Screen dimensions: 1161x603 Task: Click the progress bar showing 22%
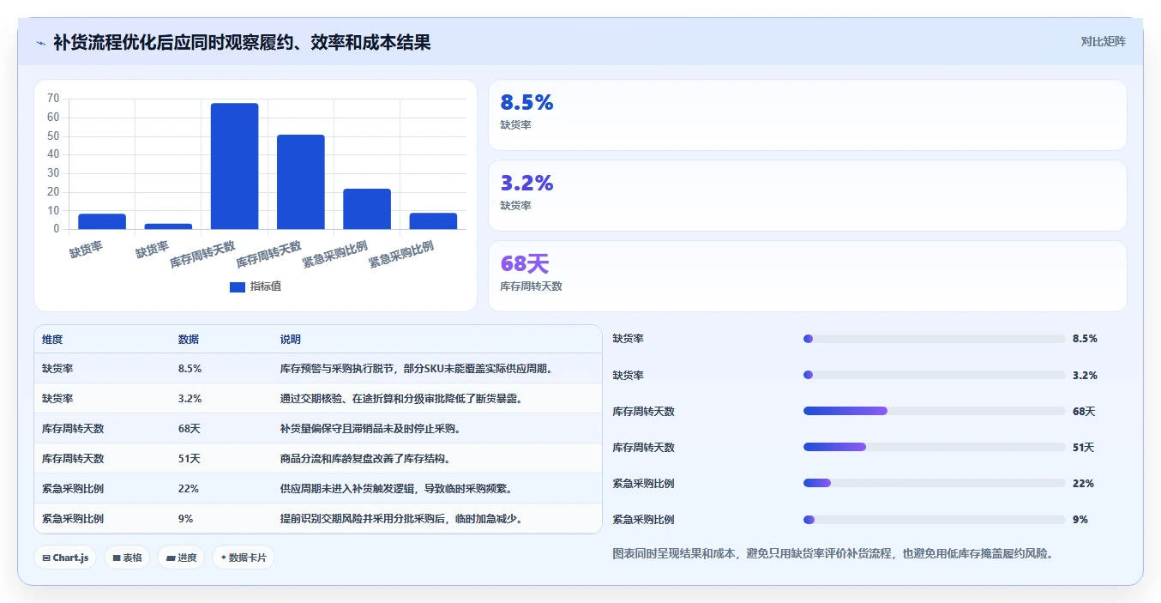935,483
